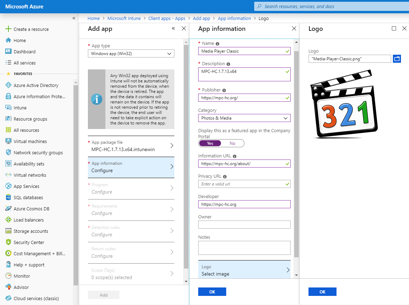Click the Media Player Classic logo preview
409x305 pixels.
(x=344, y=104)
